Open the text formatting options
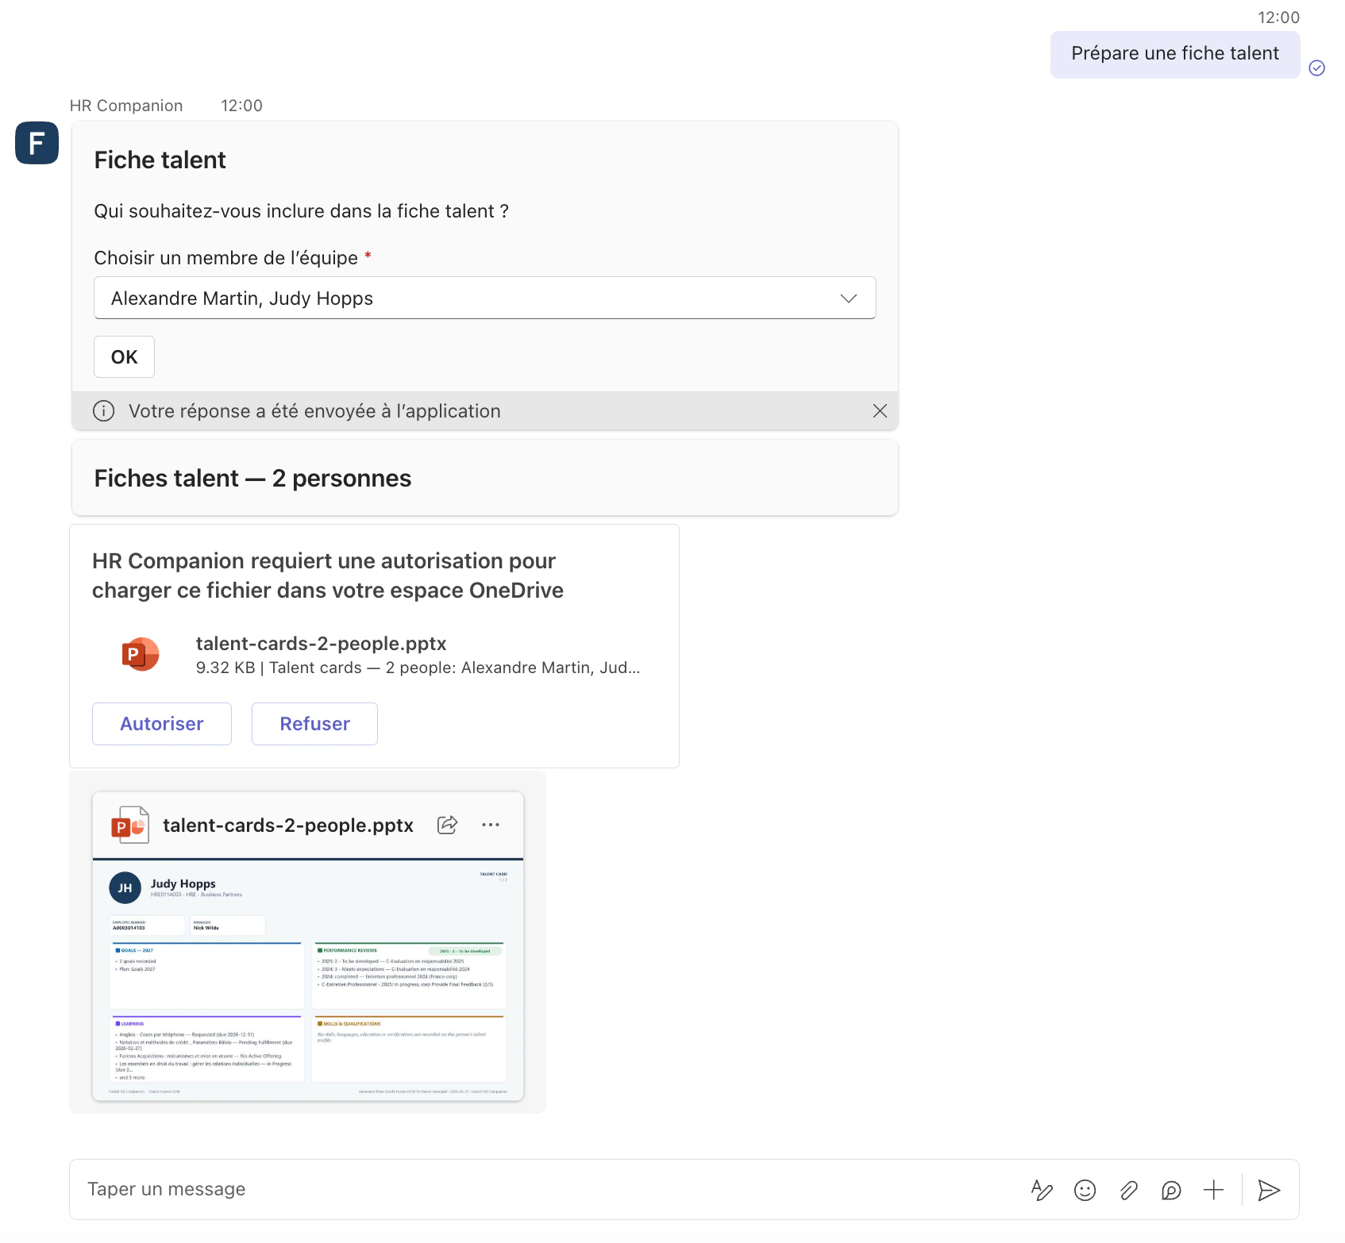Viewport: 1345px width, 1243px height. pos(1042,1190)
